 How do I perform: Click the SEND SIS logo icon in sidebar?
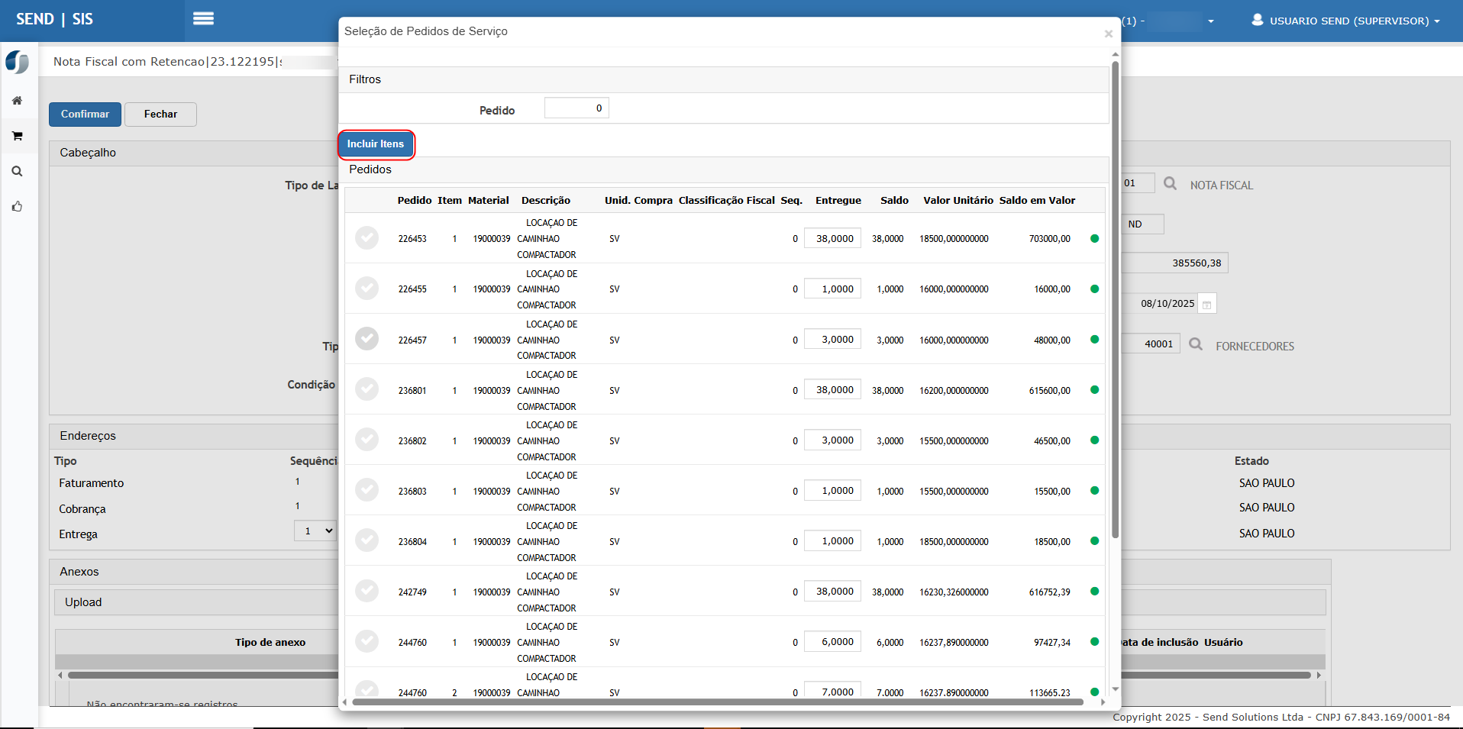coord(17,62)
